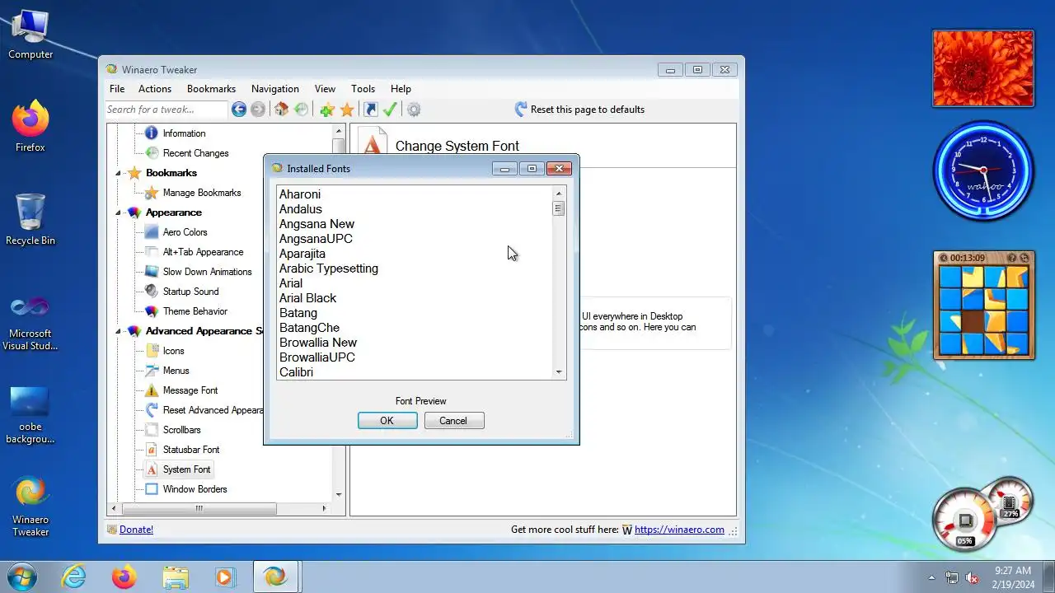Open the Windows Start orb
Viewport: 1055px width, 593px height.
[22, 577]
